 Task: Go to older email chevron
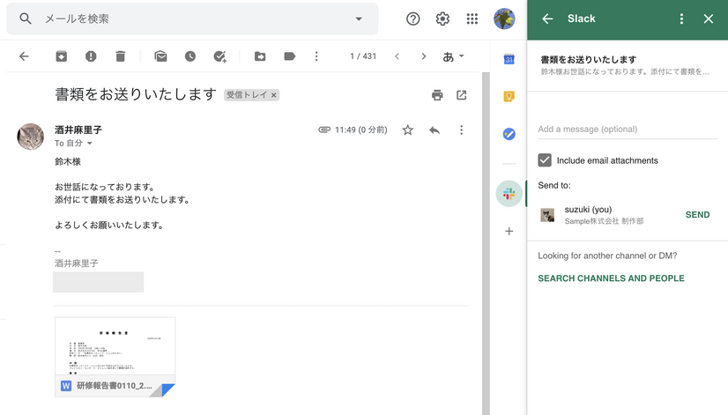point(423,56)
